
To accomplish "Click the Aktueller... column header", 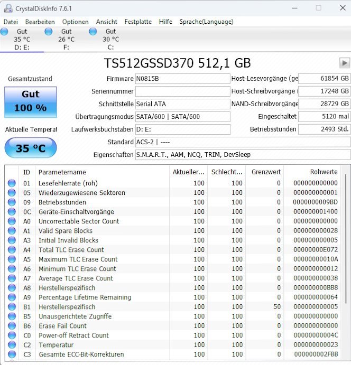I will [x=189, y=172].
